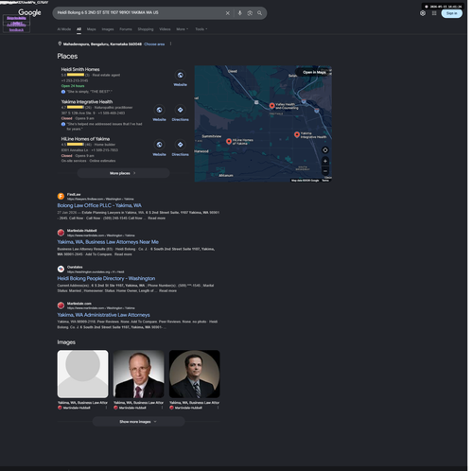473x471 pixels.
Task: Open Yakima Administrative Law Attorneys result
Action: click(x=103, y=315)
